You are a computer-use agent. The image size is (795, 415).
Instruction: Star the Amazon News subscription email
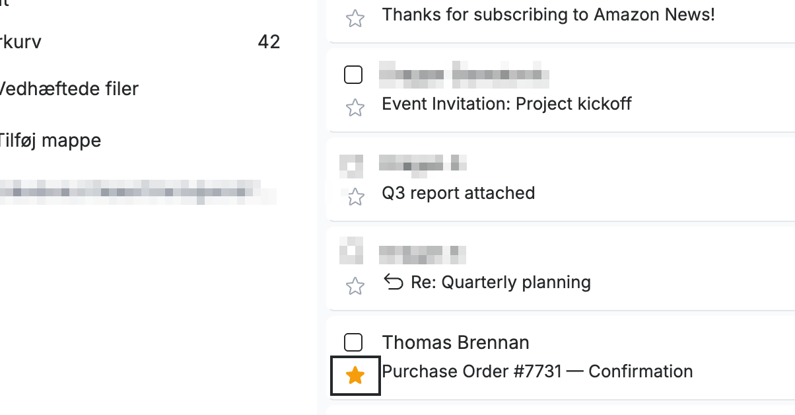point(355,18)
